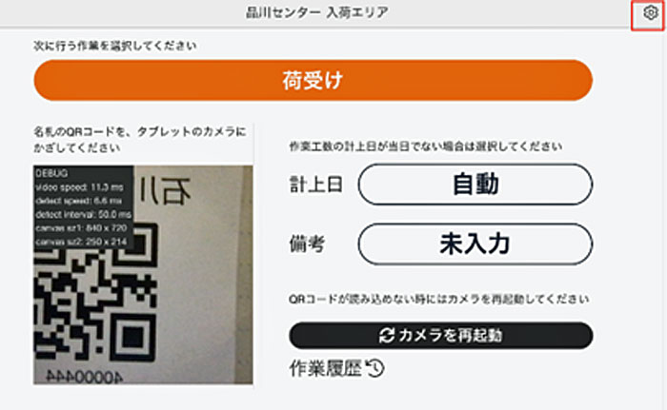Click the 作業工数の計上日 instruction text

[426, 146]
